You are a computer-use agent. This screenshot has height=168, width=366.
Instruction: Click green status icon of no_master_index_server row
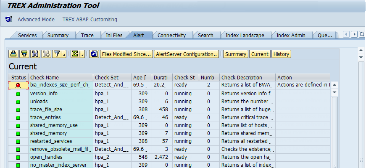[x=18, y=165]
